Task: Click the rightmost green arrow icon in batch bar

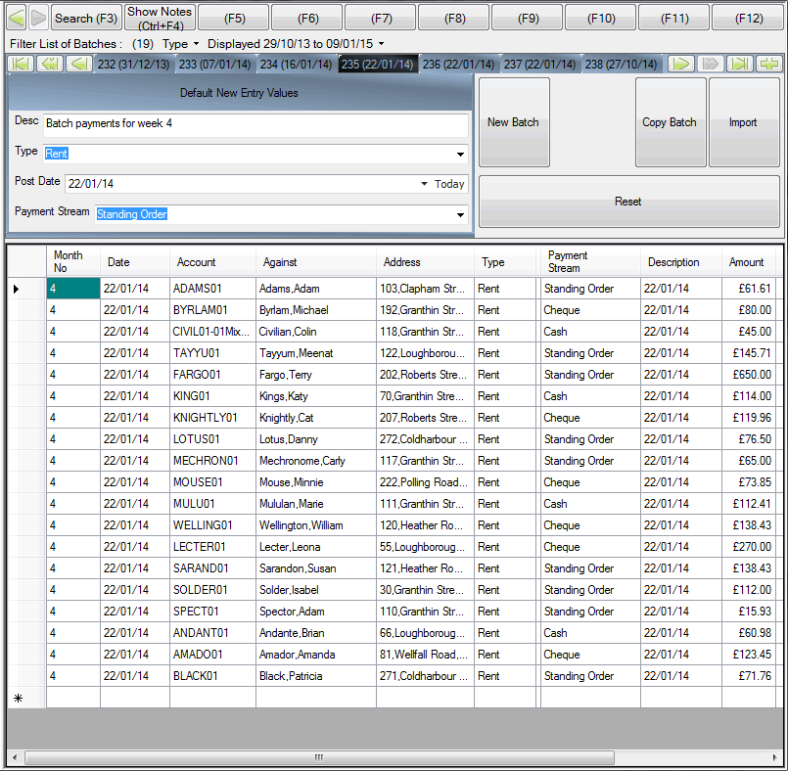Action: [x=769, y=64]
